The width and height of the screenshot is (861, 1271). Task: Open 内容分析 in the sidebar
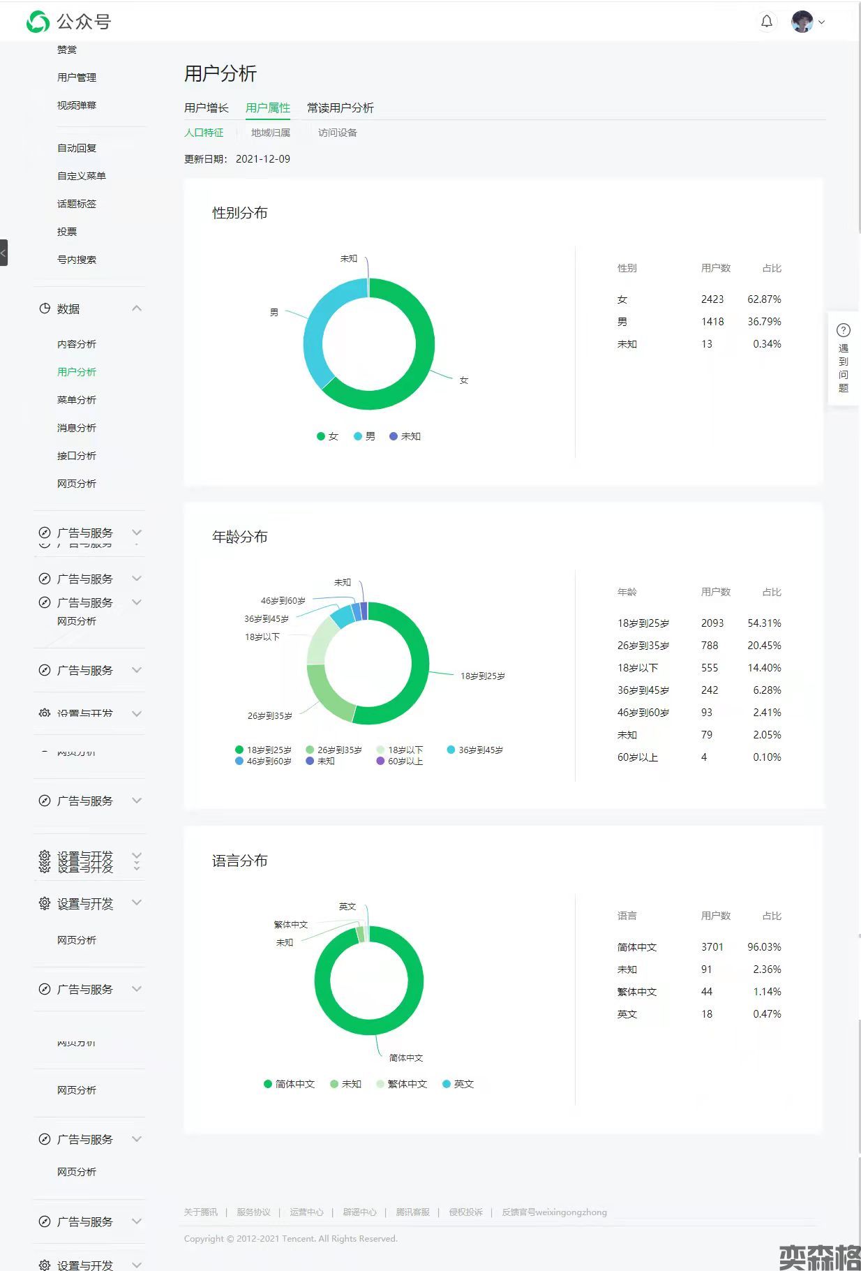pos(77,344)
